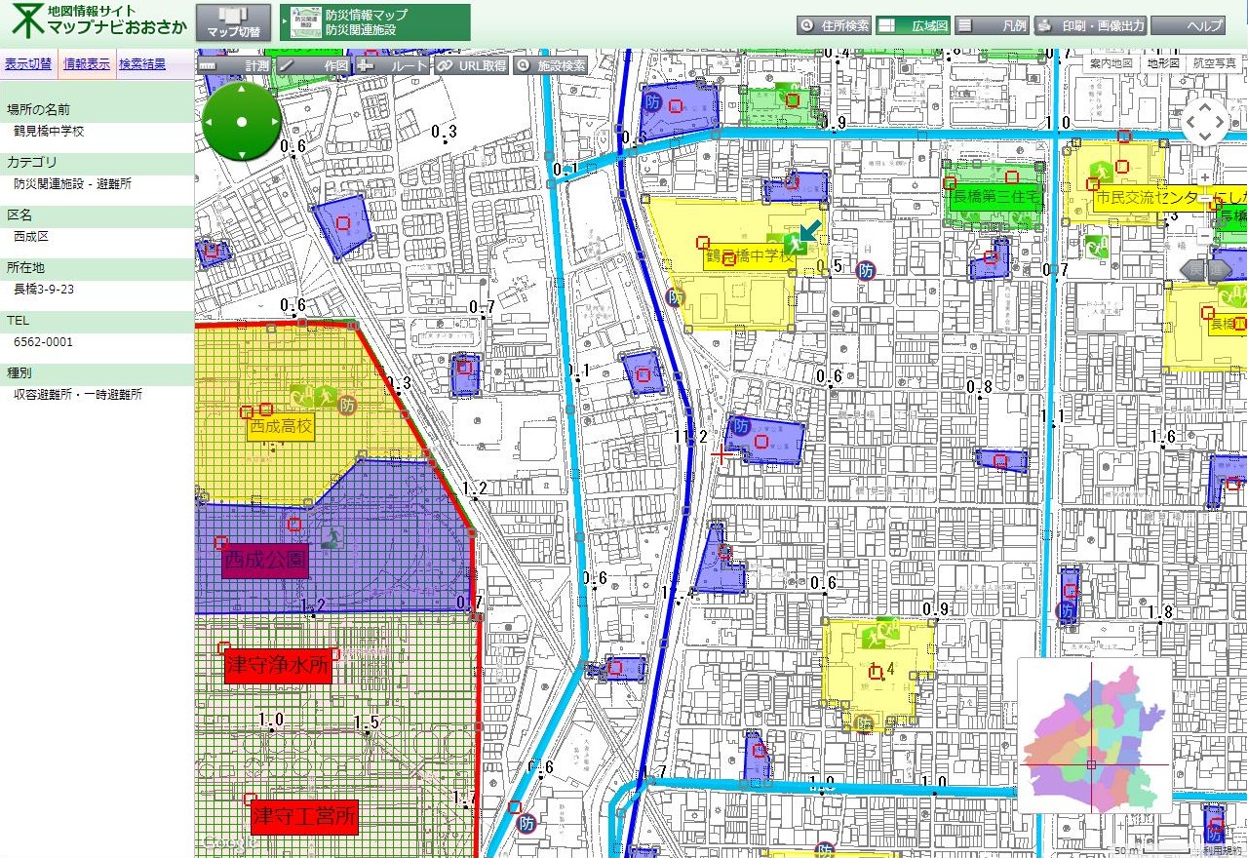Screen dimensions: 1248x858
Task: Open the 計測 measurement tool
Action: [234, 65]
